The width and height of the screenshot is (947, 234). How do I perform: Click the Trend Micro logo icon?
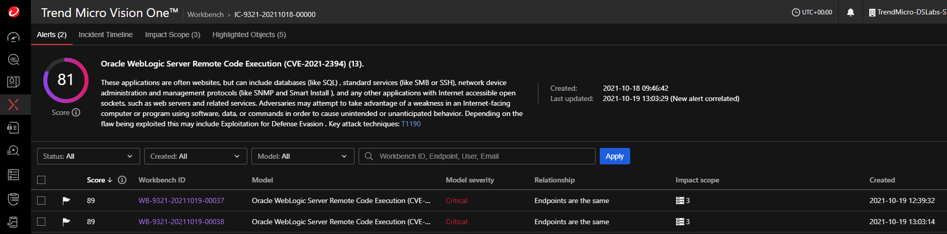tap(14, 12)
